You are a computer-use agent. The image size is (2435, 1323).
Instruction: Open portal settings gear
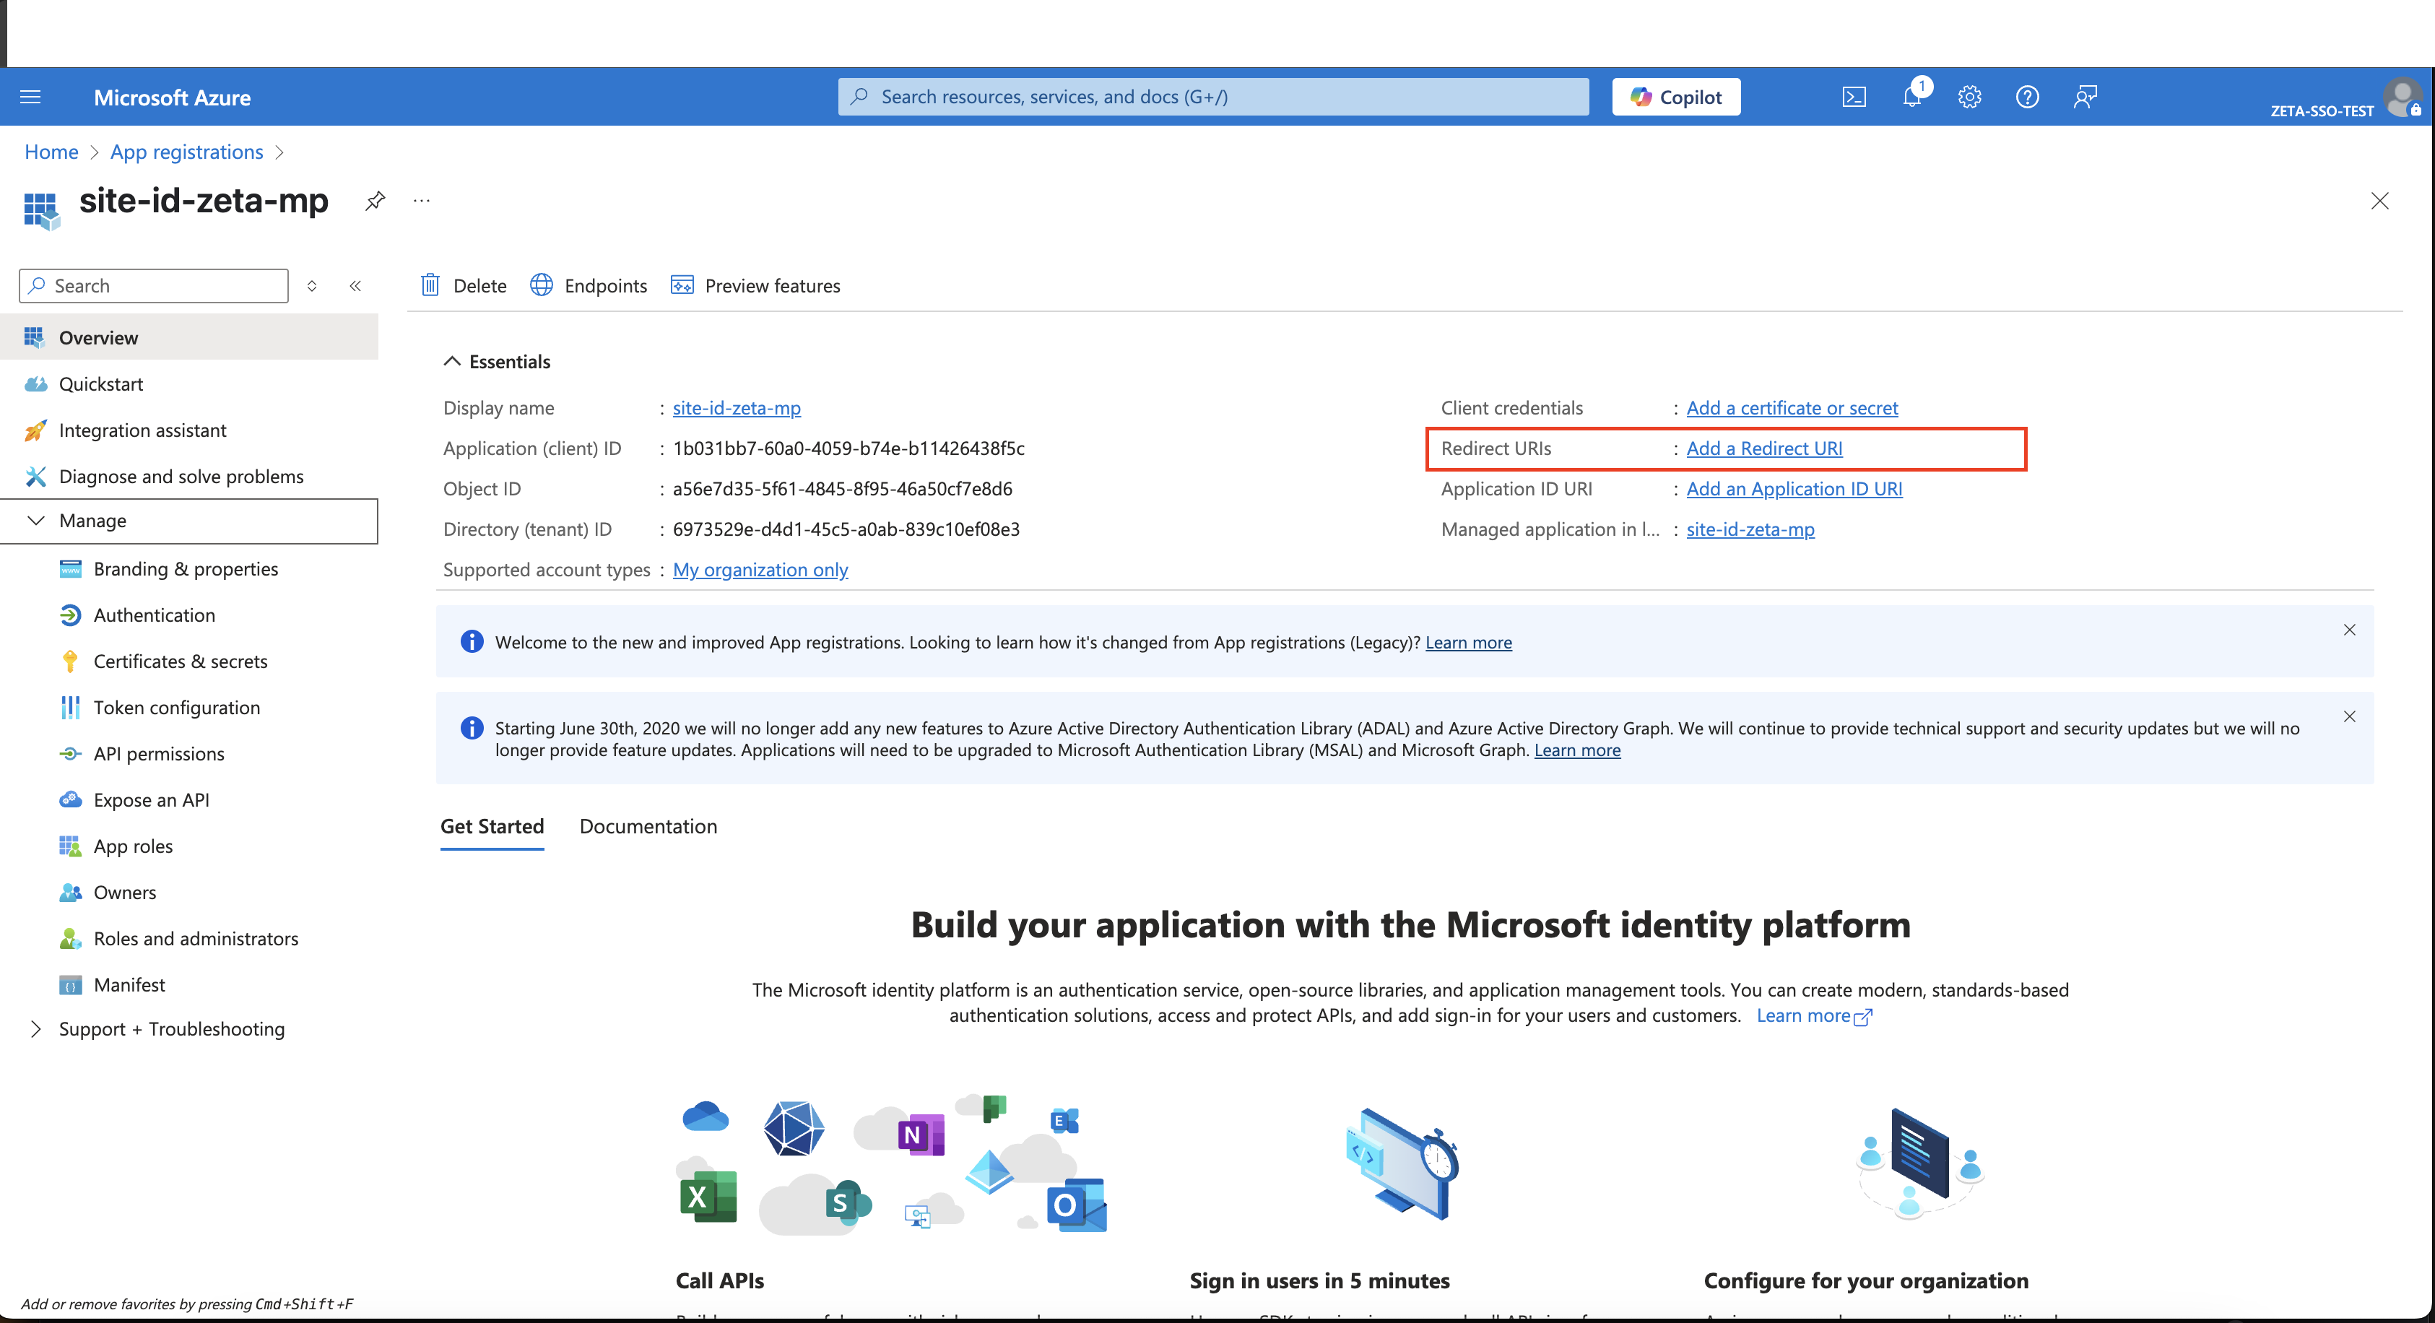tap(1969, 95)
